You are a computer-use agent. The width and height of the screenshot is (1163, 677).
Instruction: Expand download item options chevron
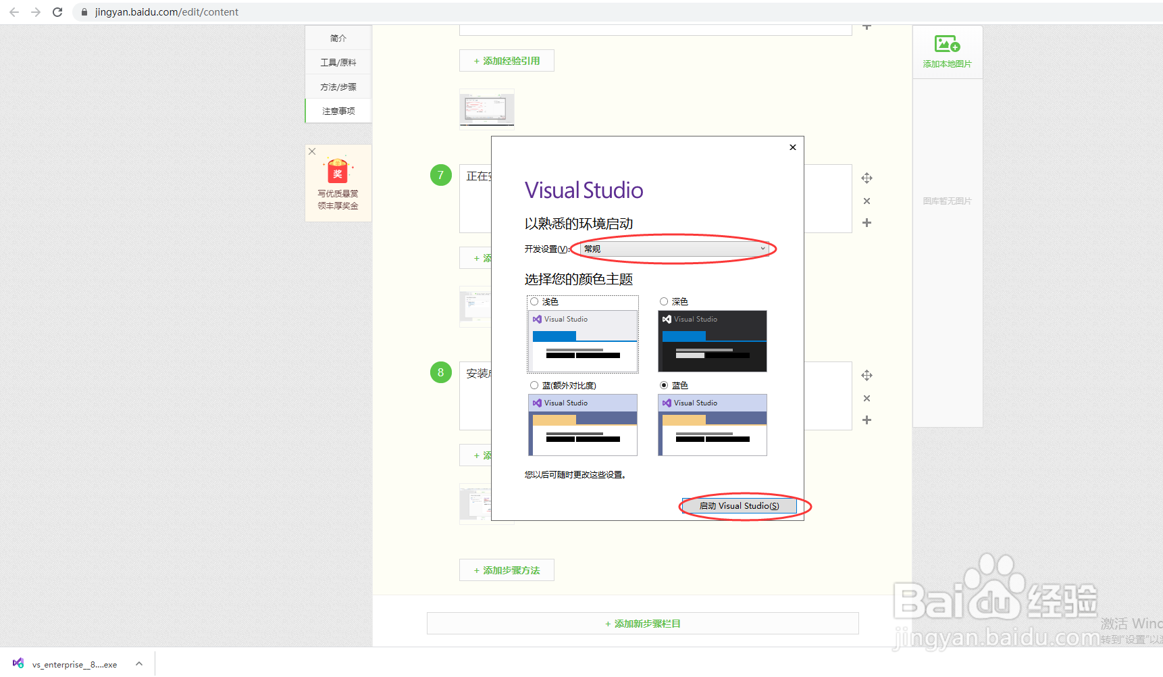click(x=138, y=664)
